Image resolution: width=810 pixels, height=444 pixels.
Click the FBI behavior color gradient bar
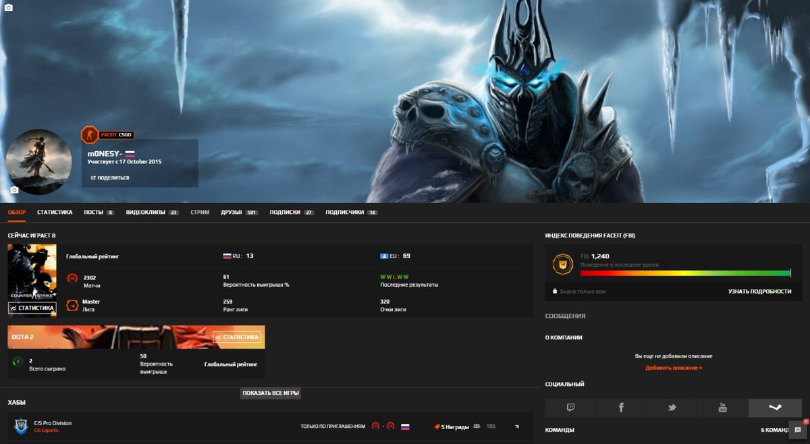point(686,273)
